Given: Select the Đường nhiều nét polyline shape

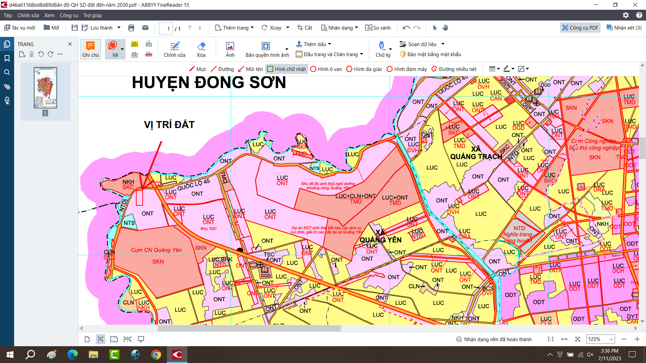Looking at the screenshot, I should [454, 69].
